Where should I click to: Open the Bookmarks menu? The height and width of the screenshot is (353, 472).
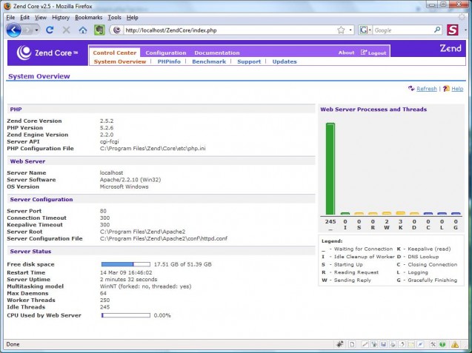(x=88, y=18)
